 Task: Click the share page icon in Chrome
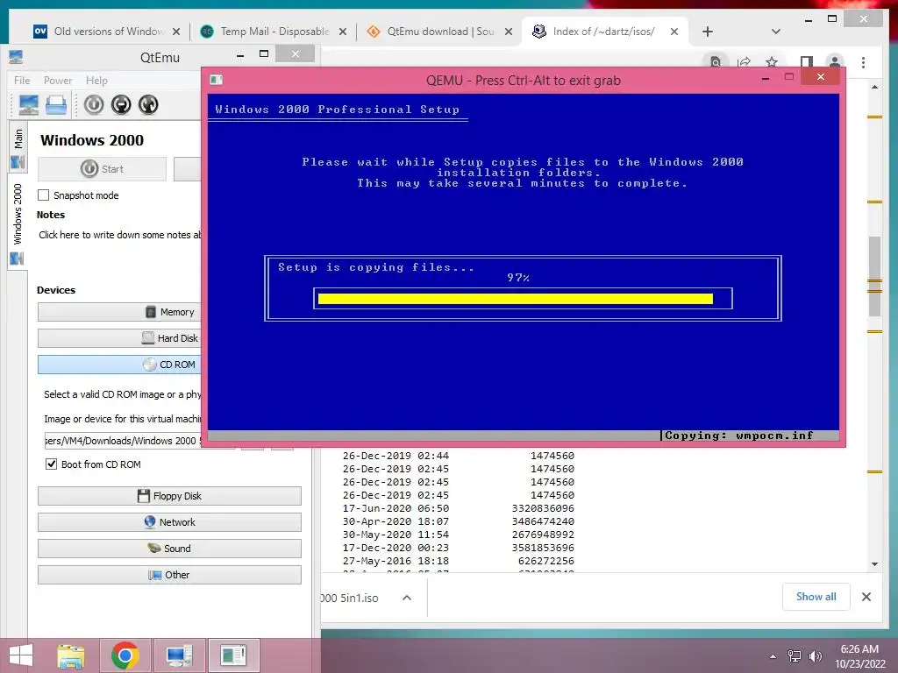(744, 62)
